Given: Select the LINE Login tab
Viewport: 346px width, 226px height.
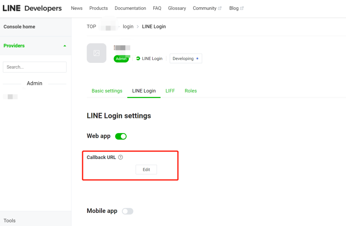Looking at the screenshot, I should pos(144,91).
